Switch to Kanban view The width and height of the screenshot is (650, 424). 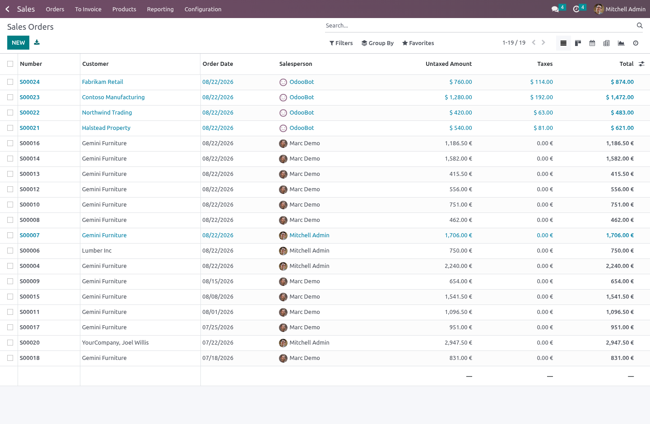pos(578,43)
